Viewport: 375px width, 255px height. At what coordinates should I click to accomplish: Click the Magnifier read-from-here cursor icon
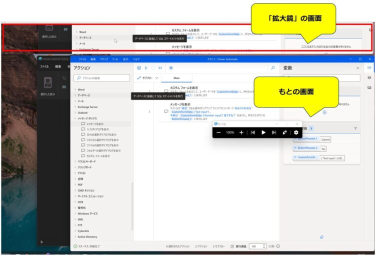coord(284,132)
